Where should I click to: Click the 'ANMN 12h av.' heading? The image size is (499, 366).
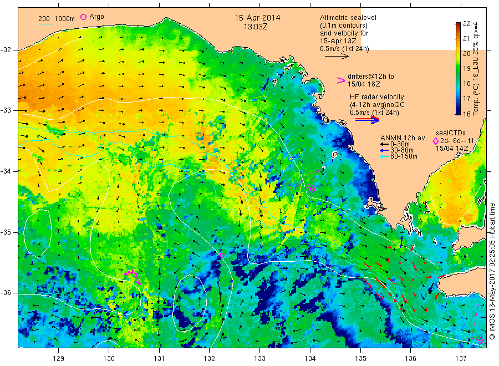404,138
